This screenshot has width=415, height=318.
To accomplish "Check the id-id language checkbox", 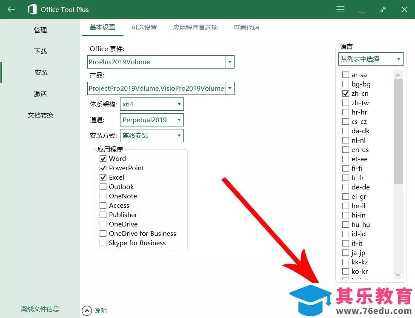I will tap(345, 234).
